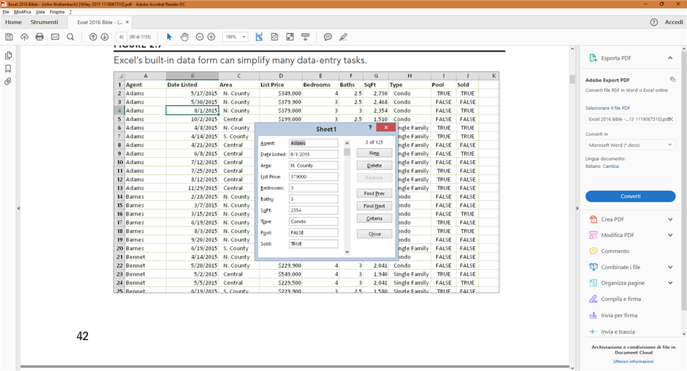This screenshot has width=687, height=371.
Task: Click the Ulteriori informazioni link
Action: click(633, 362)
